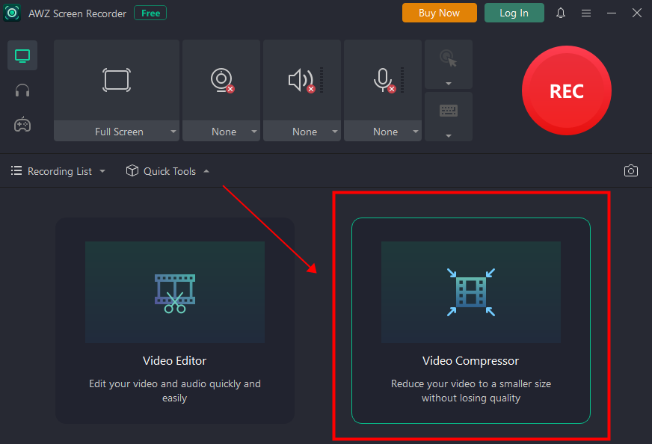
Task: Open the Quick Tools tab
Action: point(169,171)
